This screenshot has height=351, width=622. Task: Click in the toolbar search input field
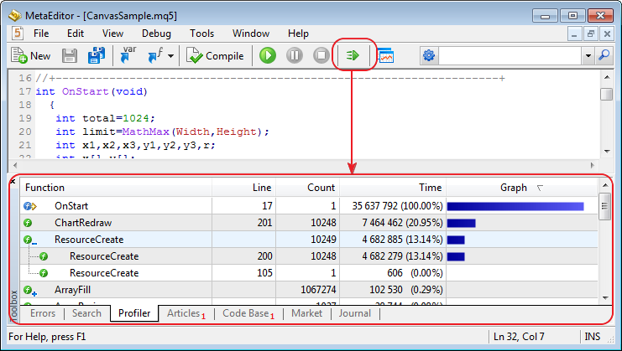(510, 56)
